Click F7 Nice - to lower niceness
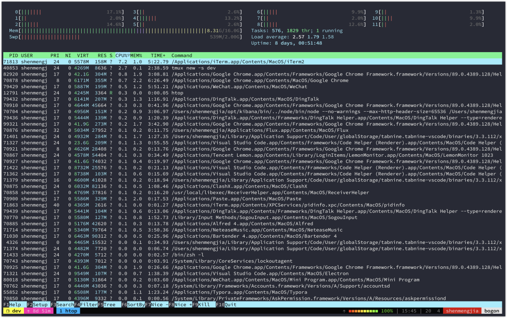Image resolution: width=507 pixels, height=318 pixels. [157, 305]
